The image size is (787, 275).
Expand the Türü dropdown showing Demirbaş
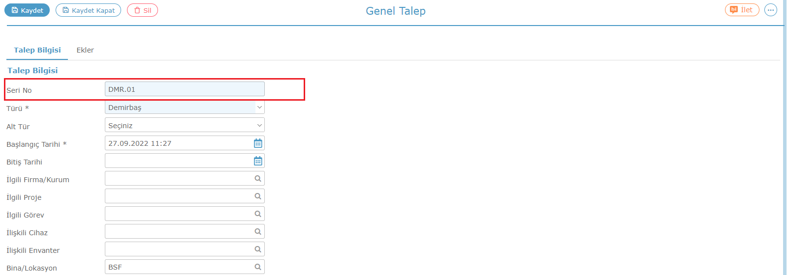185,107
